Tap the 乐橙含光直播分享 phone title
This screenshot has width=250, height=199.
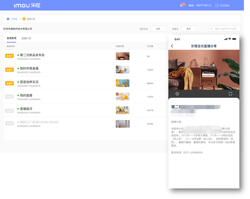coord(204,46)
